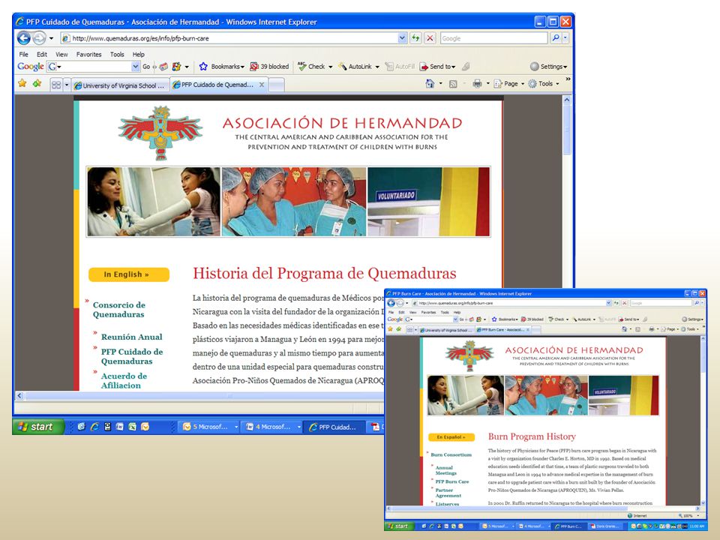Image resolution: width=720 pixels, height=540 pixels.
Task: Click search magnifier button in the Spanish window
Action: pos(556,38)
